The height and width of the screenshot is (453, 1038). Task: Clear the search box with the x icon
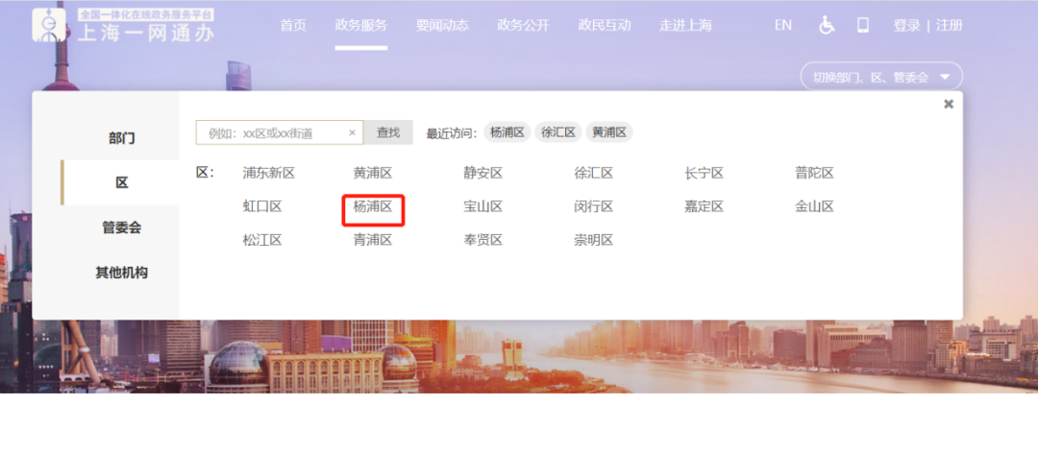[352, 133]
